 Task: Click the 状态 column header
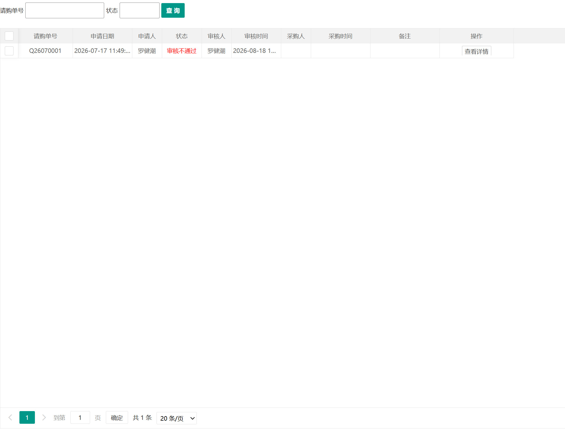(182, 36)
